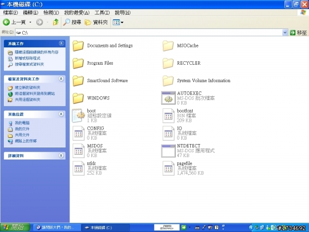Open the 檢視(V) menu
Screen dimensions: 309x232
(x=51, y=13)
